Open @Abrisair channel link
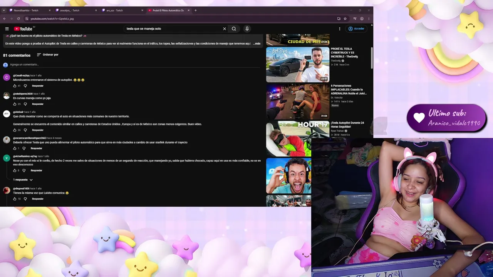Viewport: 493px width, 277px height. 18,112
